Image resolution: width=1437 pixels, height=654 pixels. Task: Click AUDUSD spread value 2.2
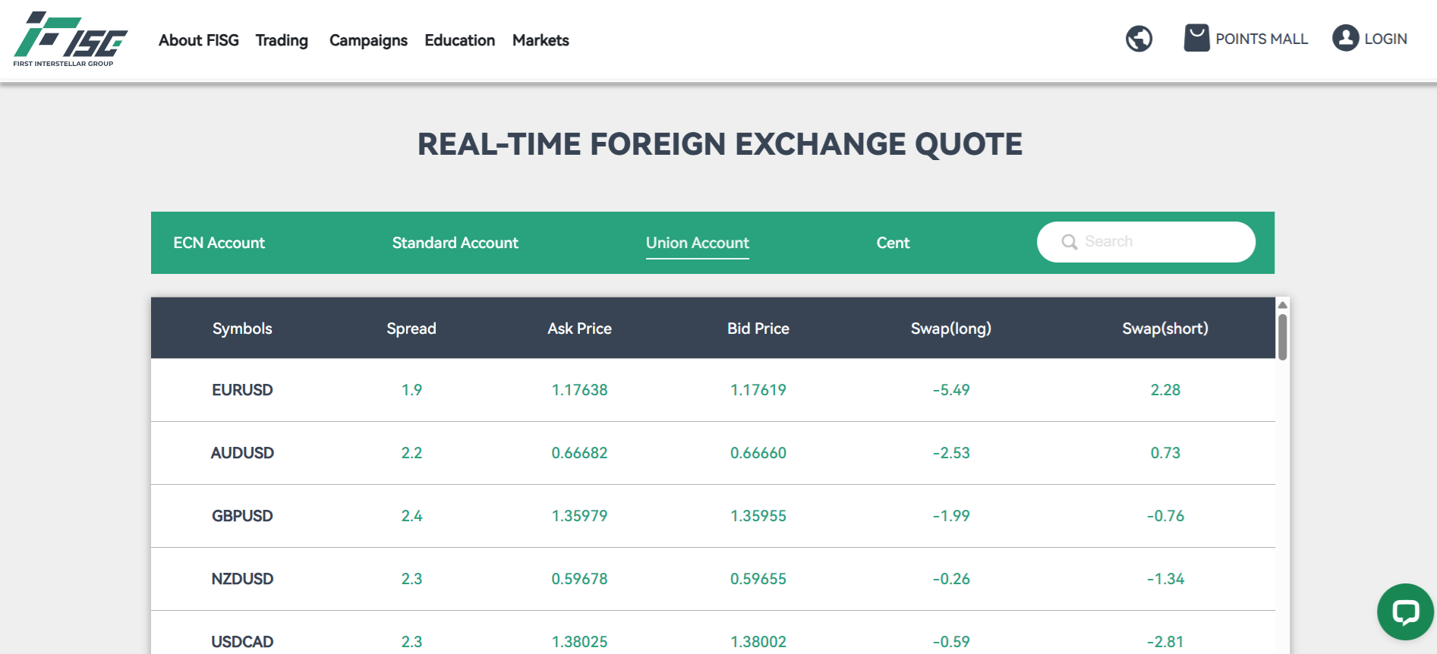(x=411, y=453)
